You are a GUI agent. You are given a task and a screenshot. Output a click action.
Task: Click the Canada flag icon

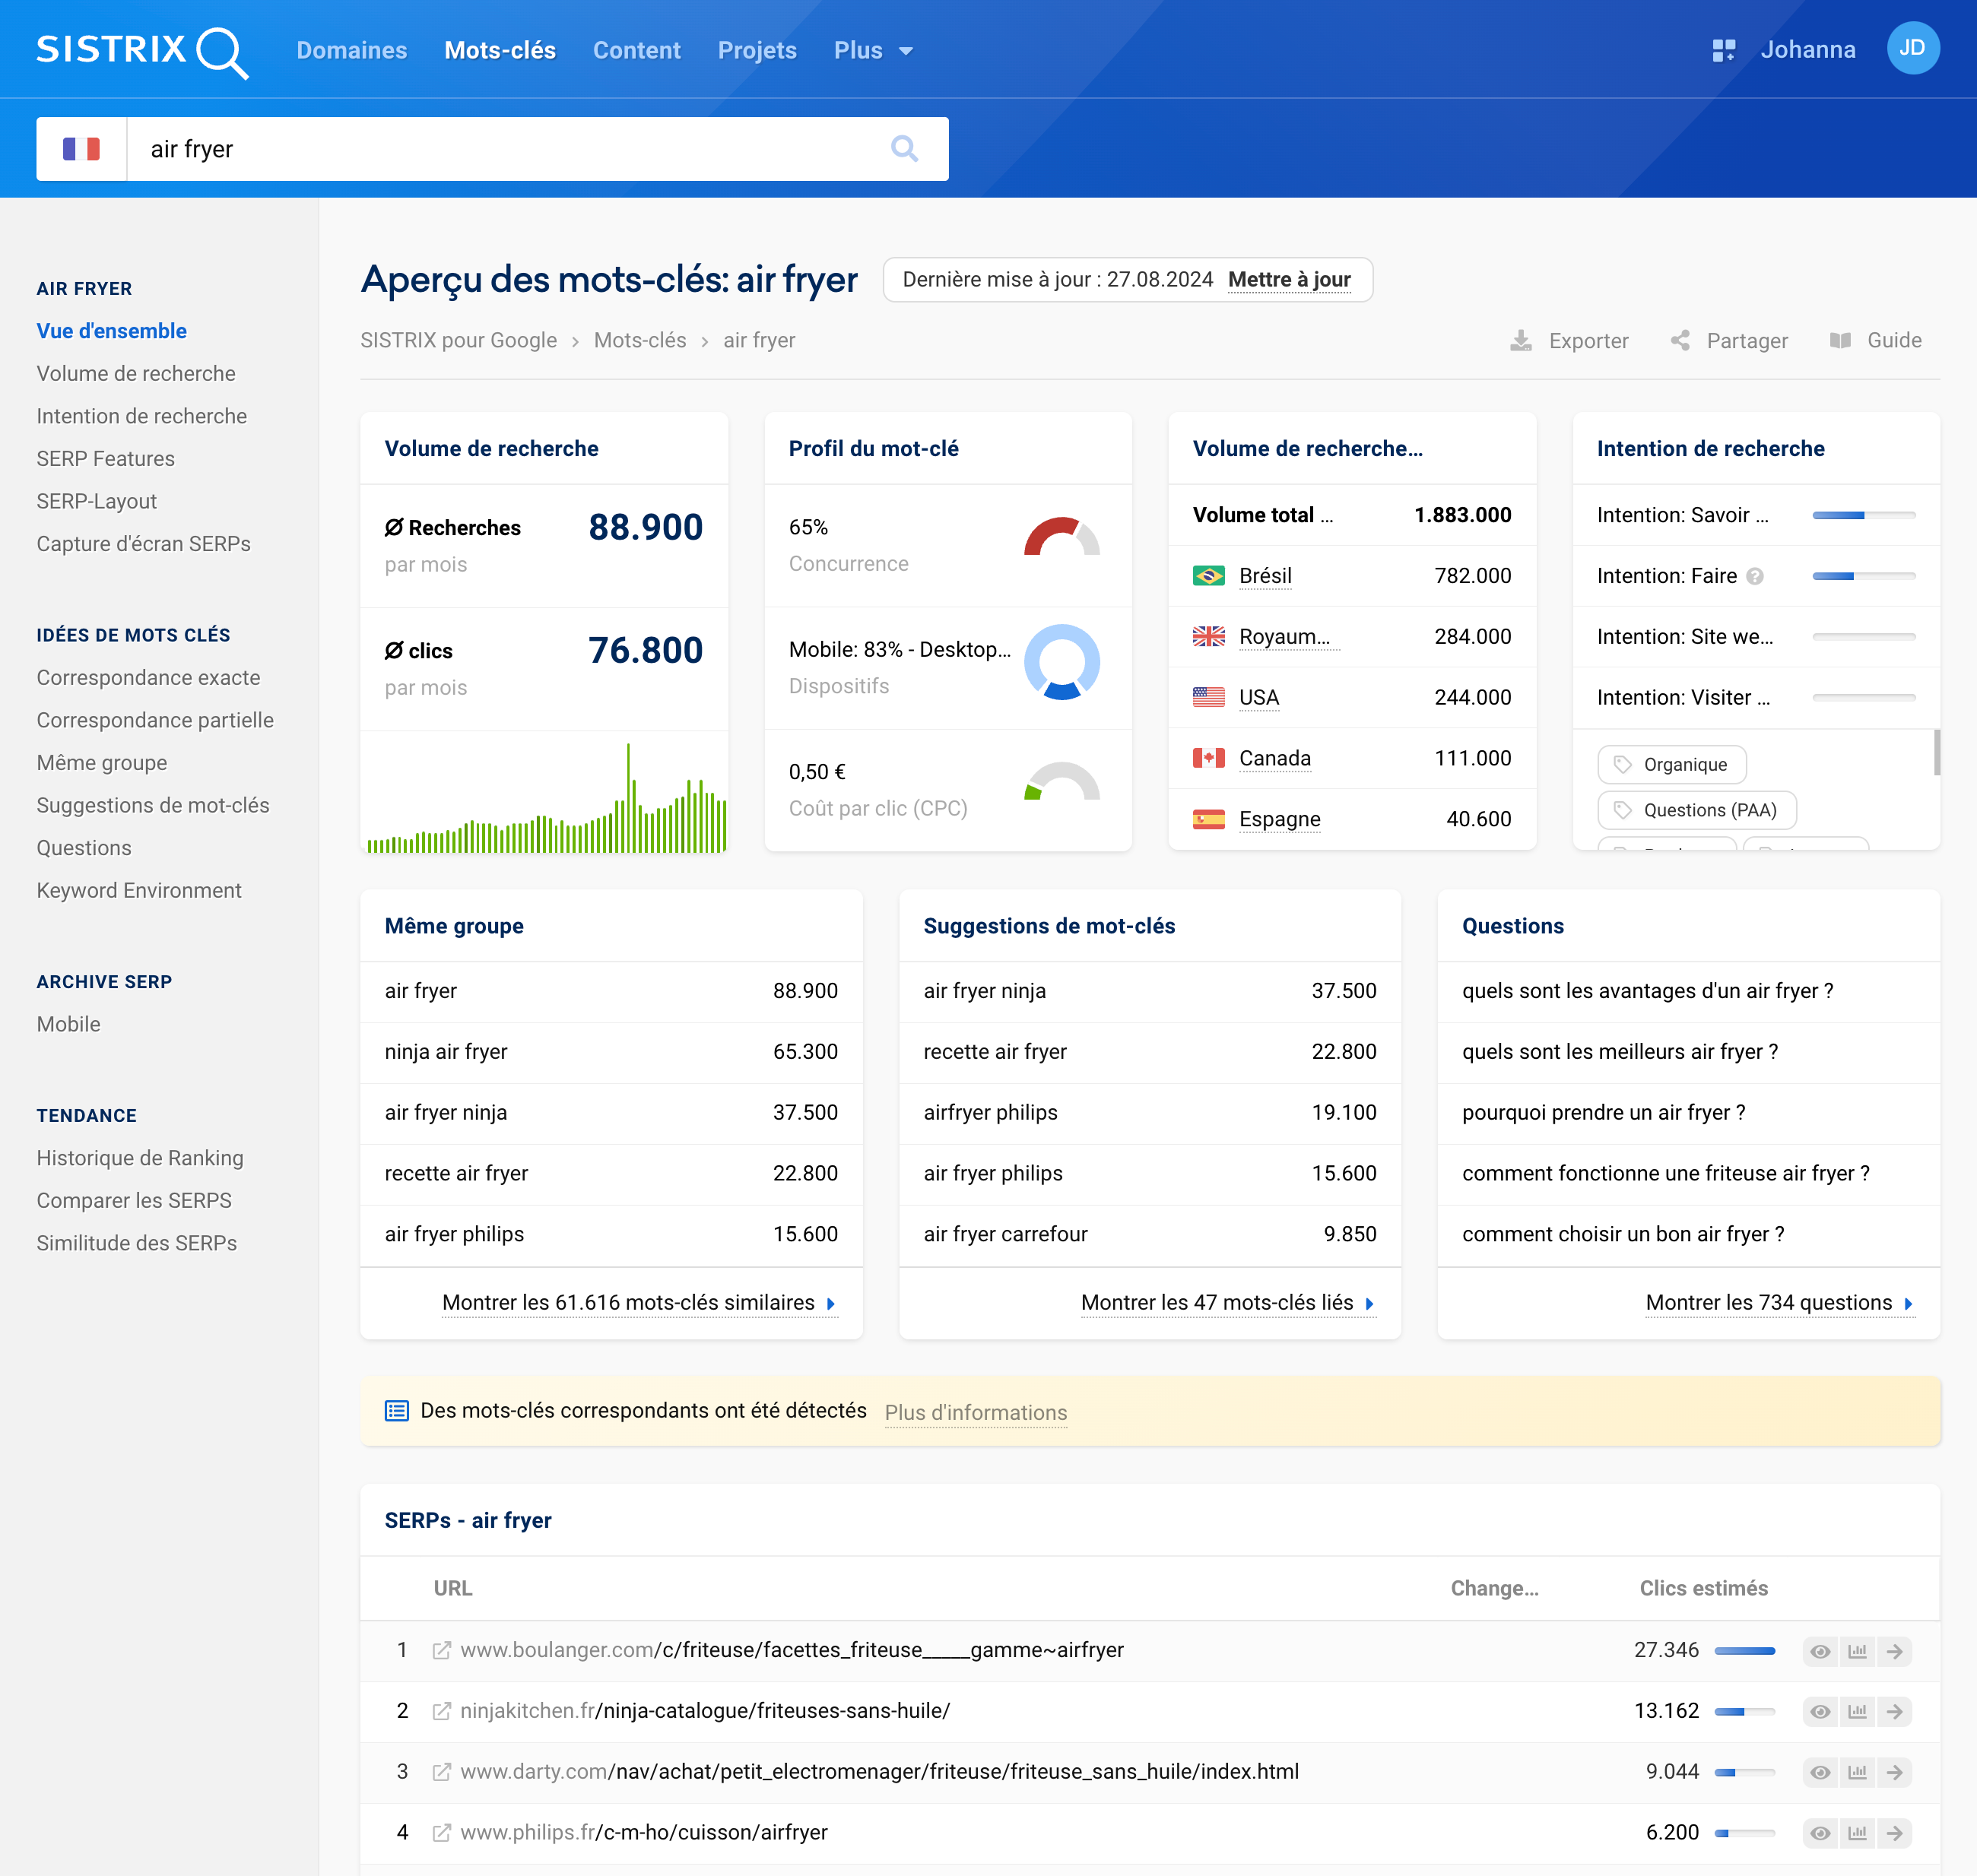pos(1208,758)
